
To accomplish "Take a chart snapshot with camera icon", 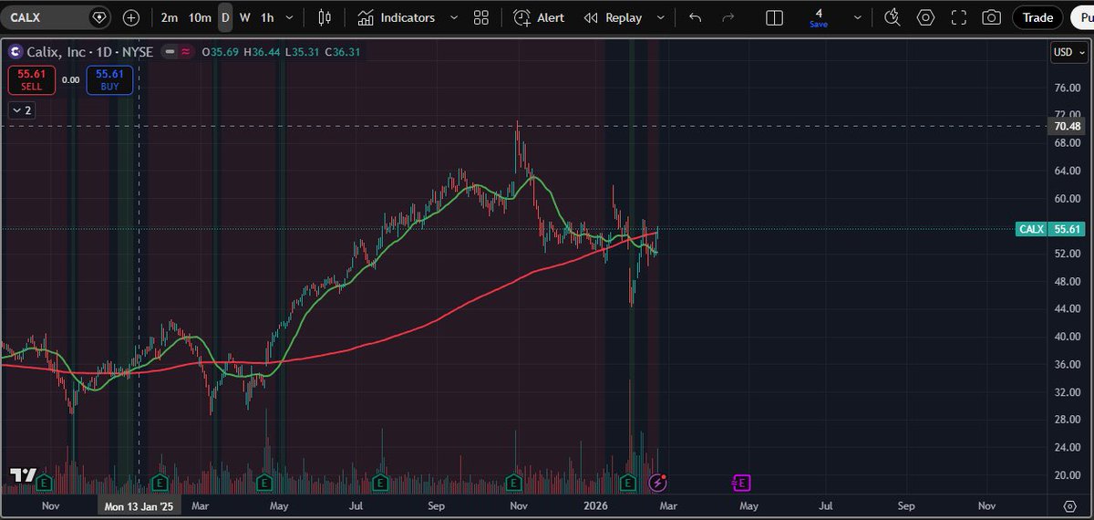I will [991, 17].
